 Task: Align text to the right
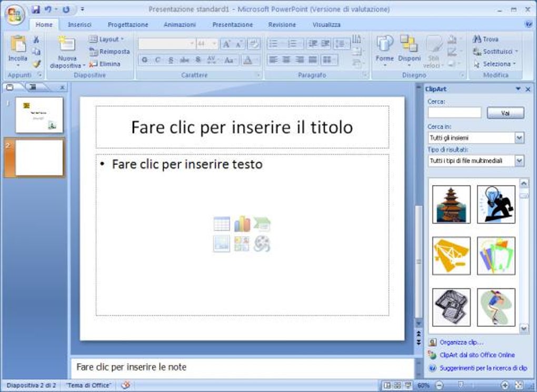[x=300, y=61]
